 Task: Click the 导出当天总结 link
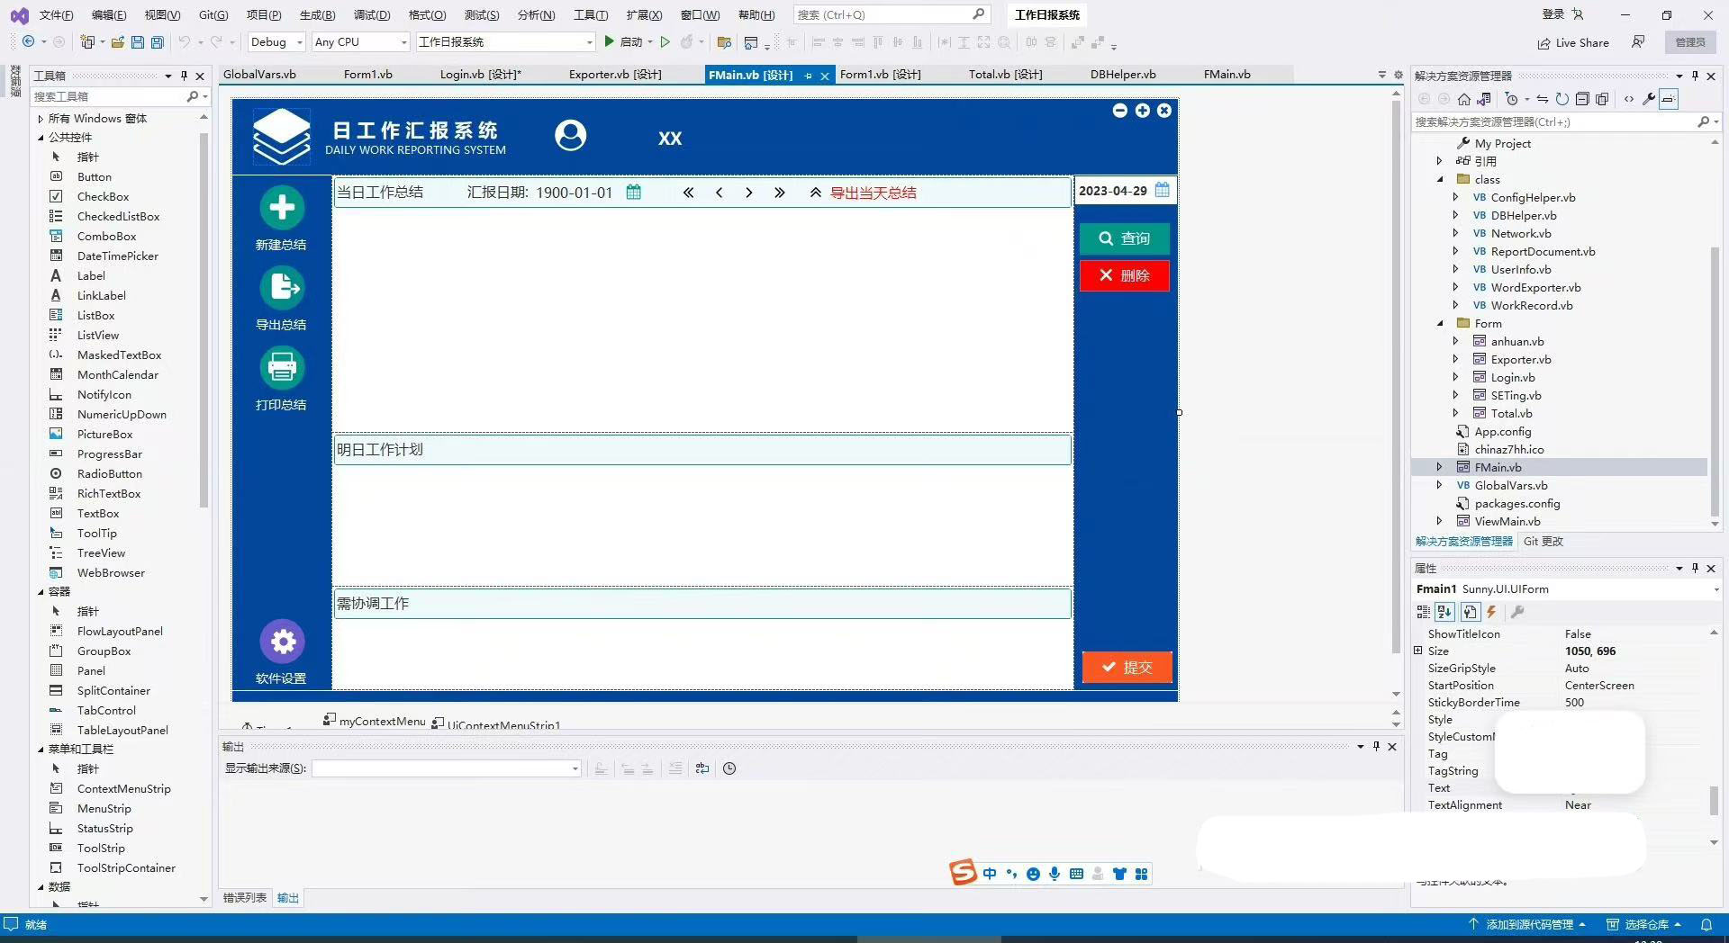(873, 193)
